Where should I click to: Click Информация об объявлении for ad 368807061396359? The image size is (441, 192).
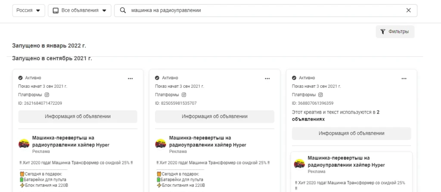click(351, 133)
